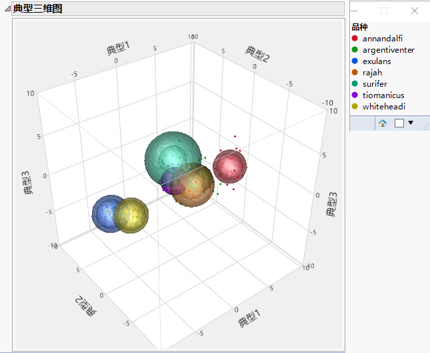430x353 pixels.
Task: Select the annandalfi legend label
Action: pos(383,39)
